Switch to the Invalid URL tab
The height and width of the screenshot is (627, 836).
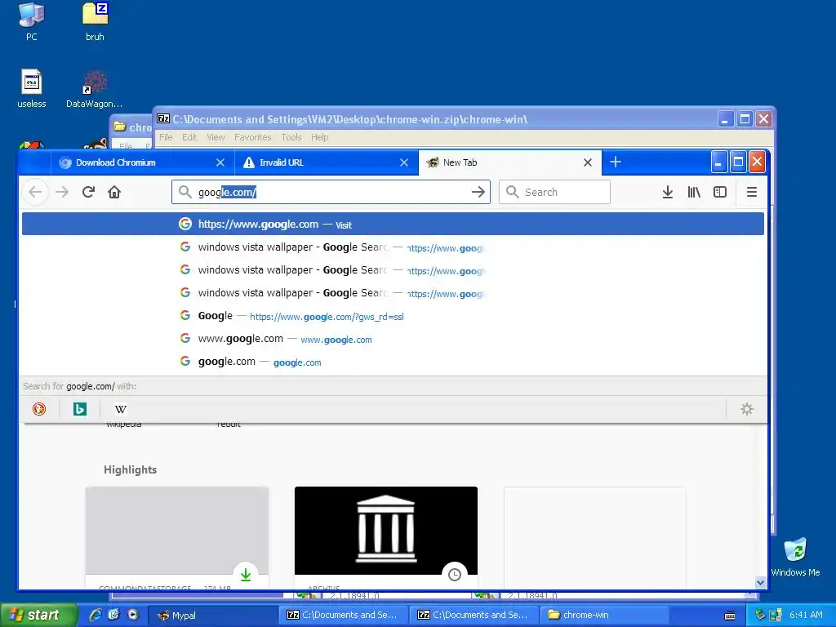(x=327, y=162)
